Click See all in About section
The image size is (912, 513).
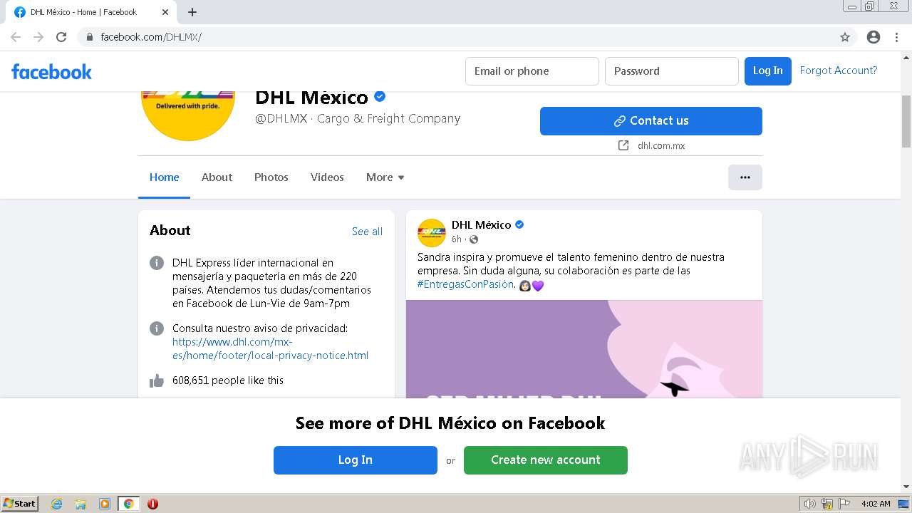click(x=367, y=232)
